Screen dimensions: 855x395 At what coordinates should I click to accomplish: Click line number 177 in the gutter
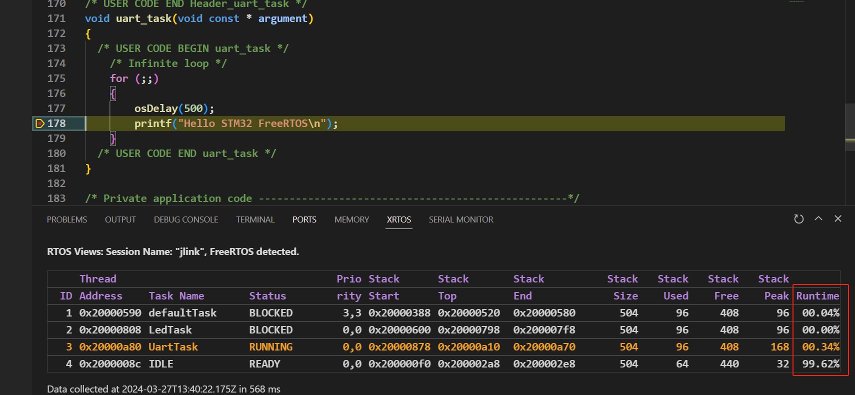(x=56, y=108)
